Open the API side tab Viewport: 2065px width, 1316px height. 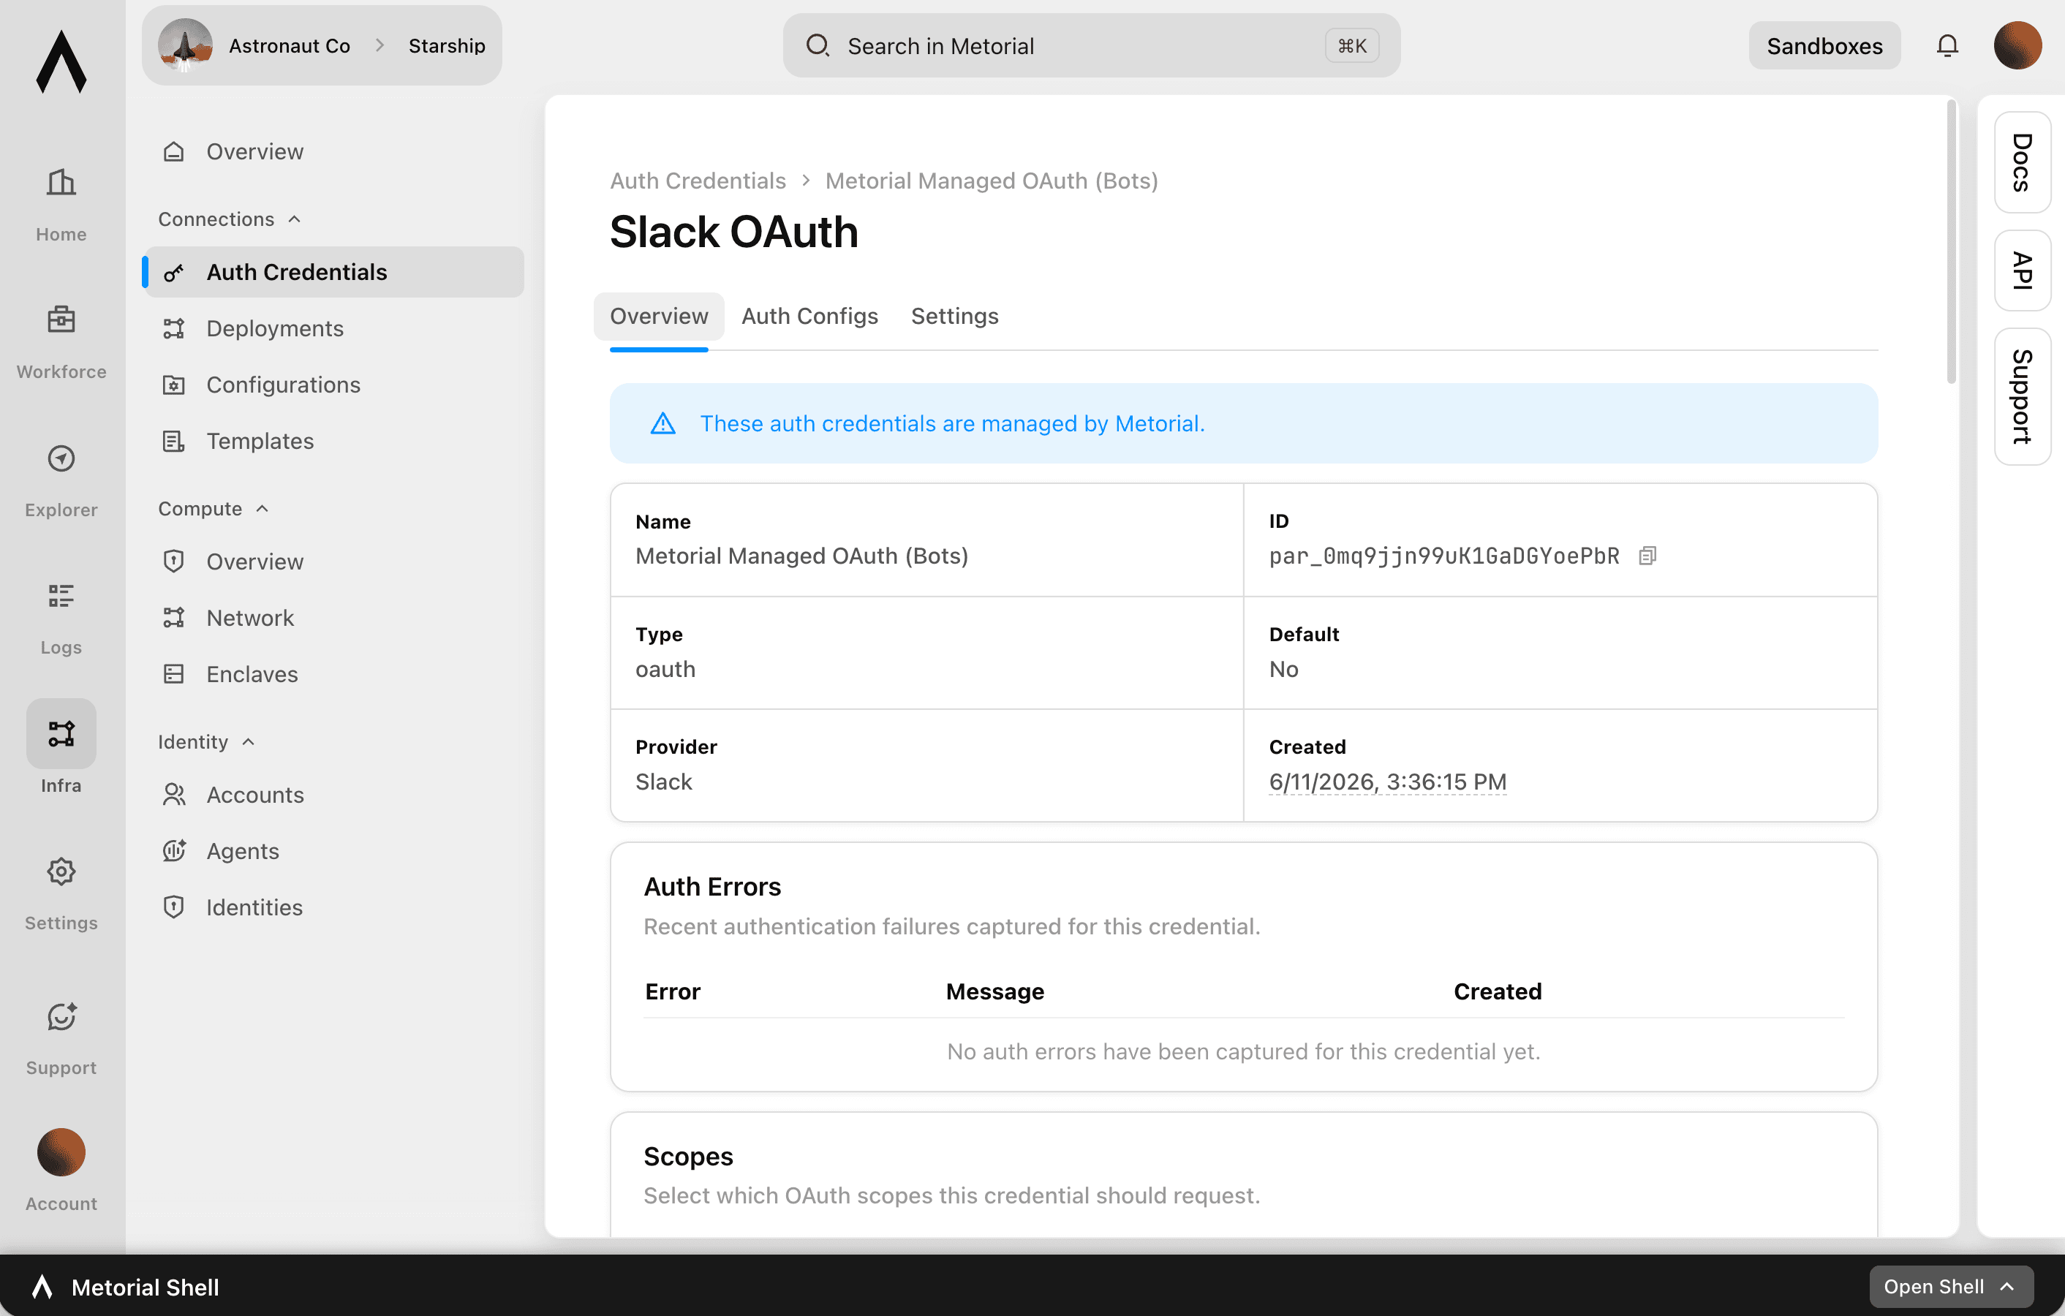2022,271
